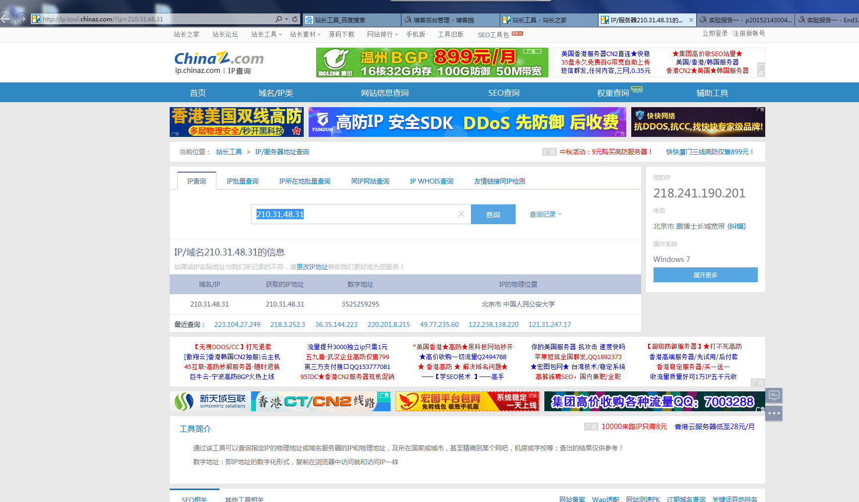
Task: Switch to 站长工具 - 站长之家 browser tab
Action: tap(549, 20)
